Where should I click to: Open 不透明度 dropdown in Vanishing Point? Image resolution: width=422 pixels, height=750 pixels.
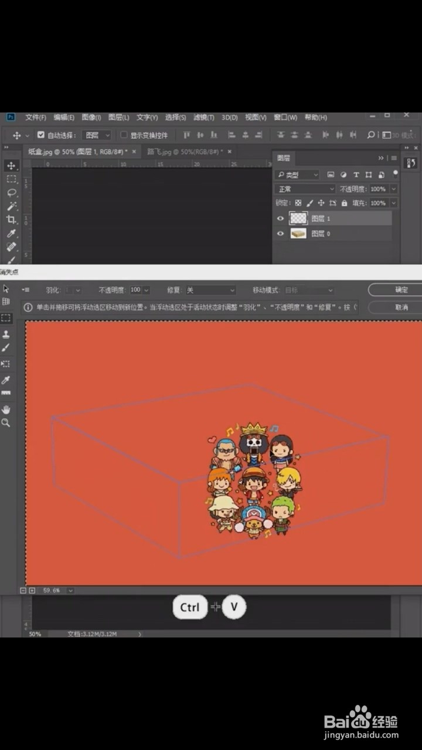pyautogui.click(x=146, y=290)
